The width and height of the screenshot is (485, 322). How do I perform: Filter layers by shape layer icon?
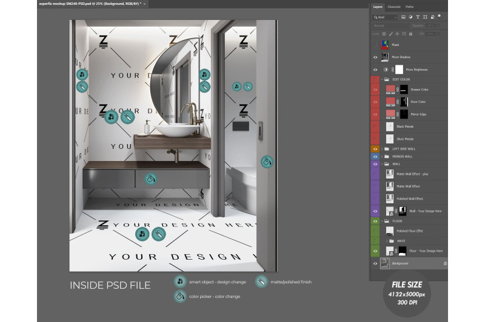pyautogui.click(x=425, y=18)
